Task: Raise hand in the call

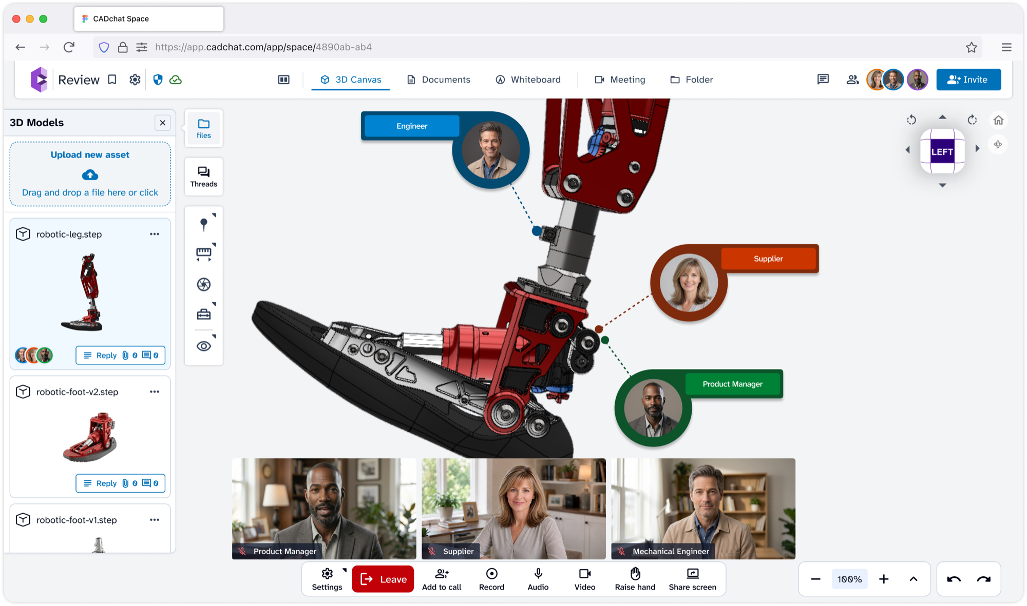Action: click(635, 579)
